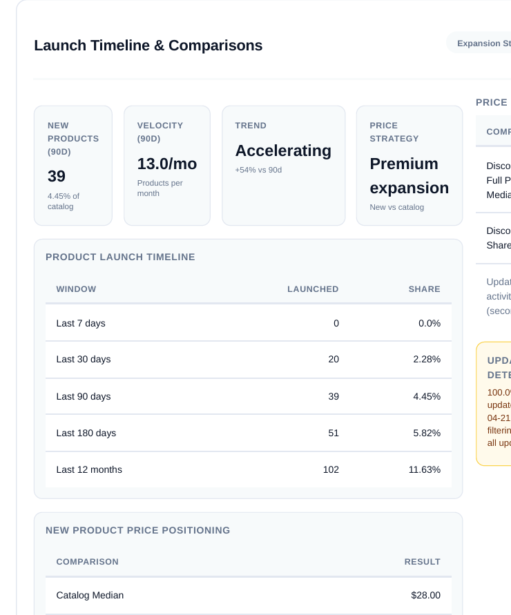This screenshot has width=511, height=615.
Task: Select the Last 90 days timeline row
Action: [x=248, y=396]
